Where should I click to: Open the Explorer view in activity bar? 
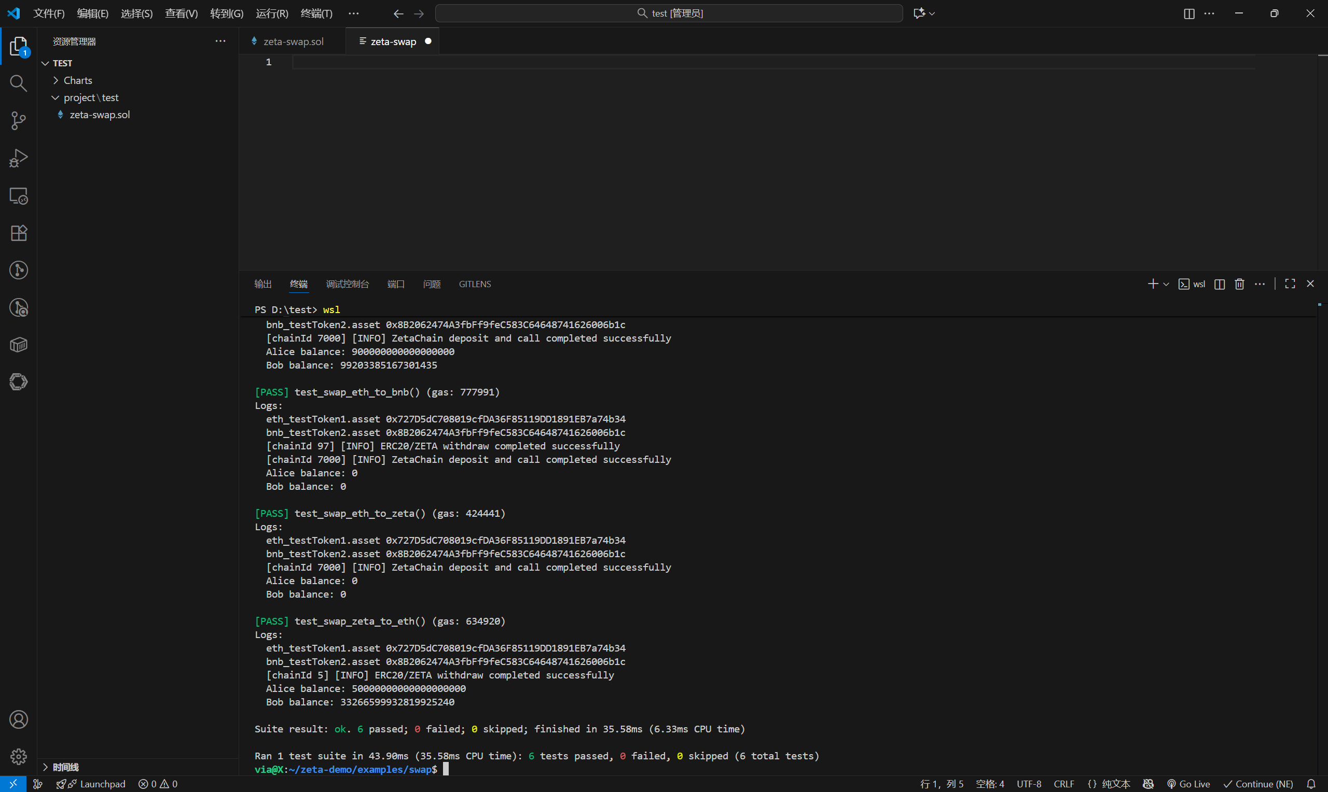pos(19,47)
